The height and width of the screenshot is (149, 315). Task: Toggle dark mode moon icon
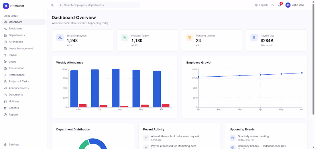[273, 5]
